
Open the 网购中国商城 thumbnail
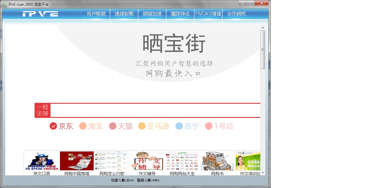click(77, 161)
